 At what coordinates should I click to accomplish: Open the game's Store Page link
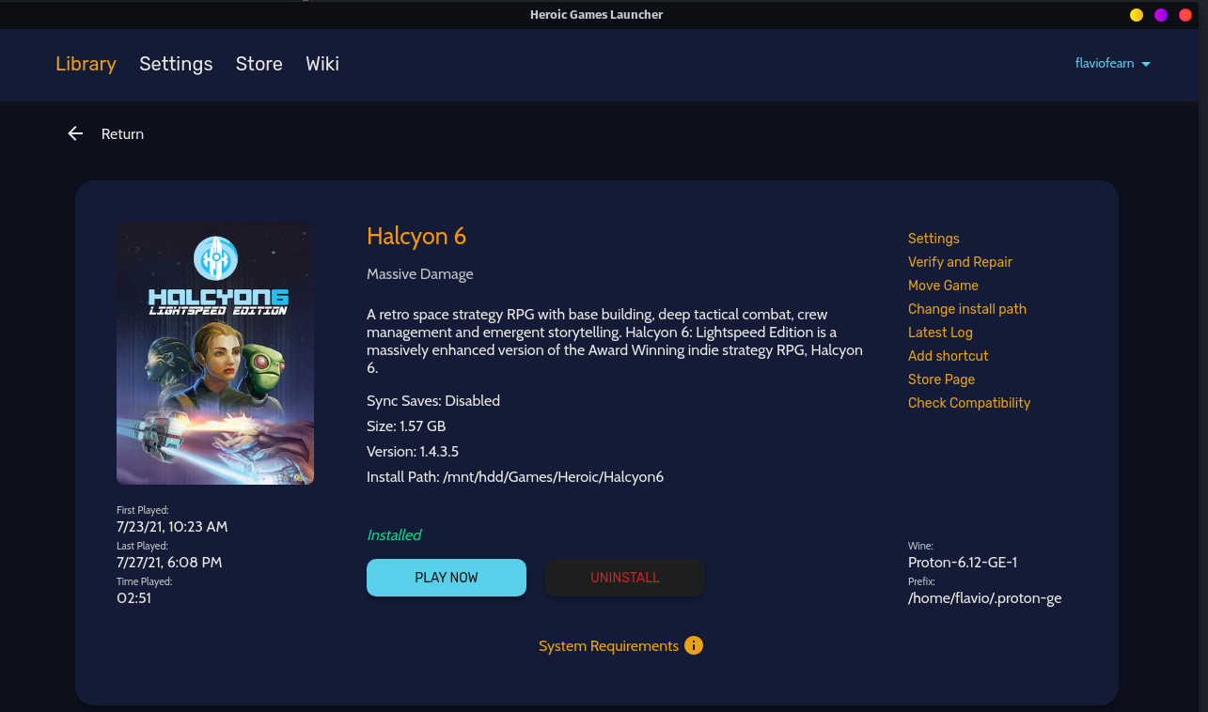pyautogui.click(x=941, y=379)
